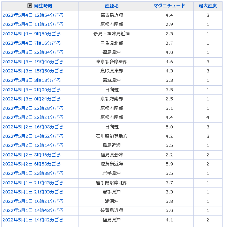
Task: Select magnitude 5.9 value for 硫黄島近海
Action: click(169, 164)
